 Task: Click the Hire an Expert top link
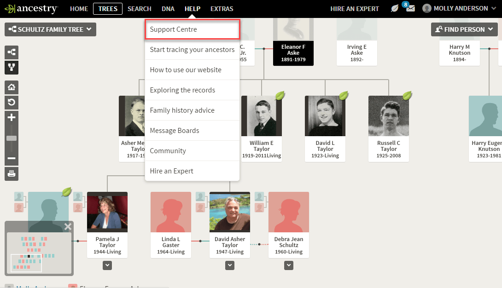coord(355,9)
